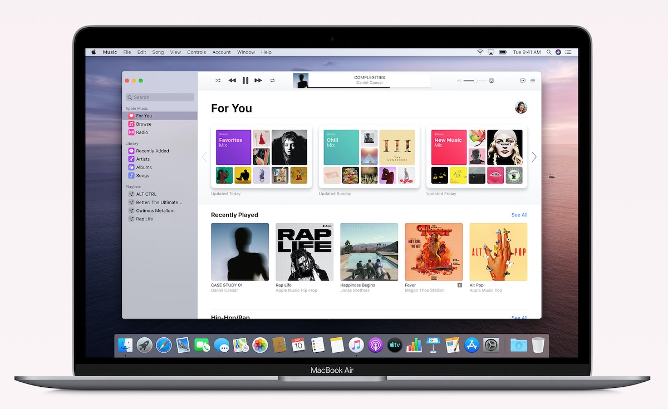Adjust the volume slider
This screenshot has height=409, width=668.
pyautogui.click(x=474, y=81)
